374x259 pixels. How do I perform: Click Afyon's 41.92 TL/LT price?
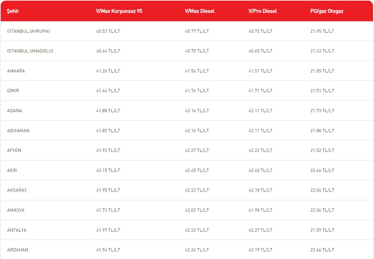coord(108,151)
